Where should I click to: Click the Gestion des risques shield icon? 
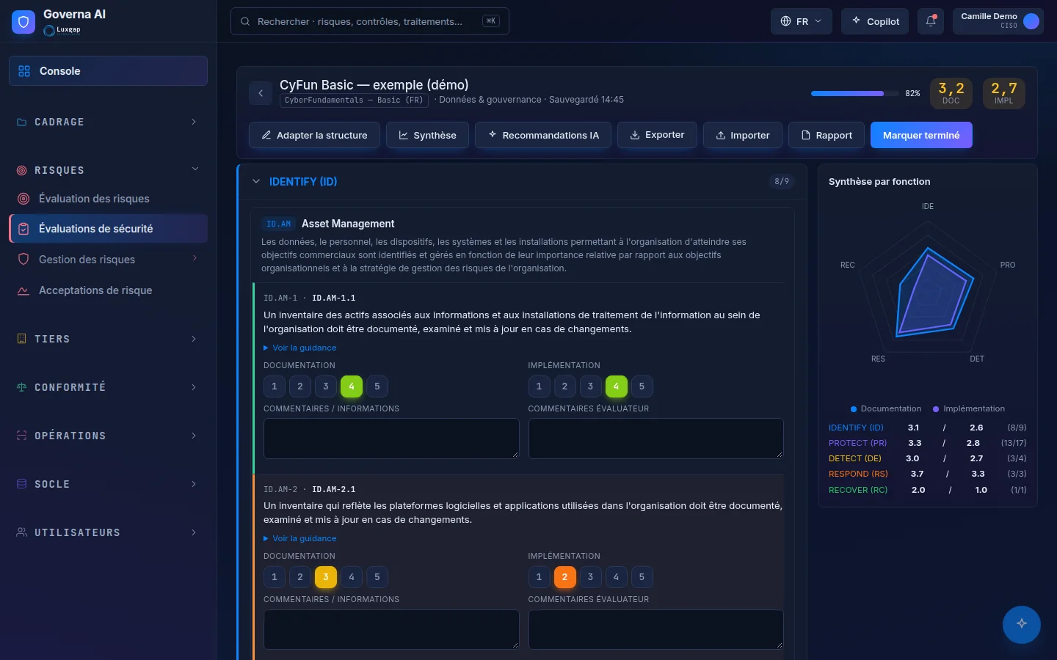[23, 260]
